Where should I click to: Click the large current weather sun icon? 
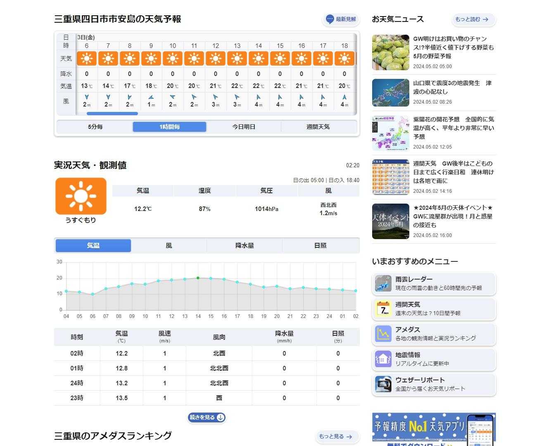point(81,196)
